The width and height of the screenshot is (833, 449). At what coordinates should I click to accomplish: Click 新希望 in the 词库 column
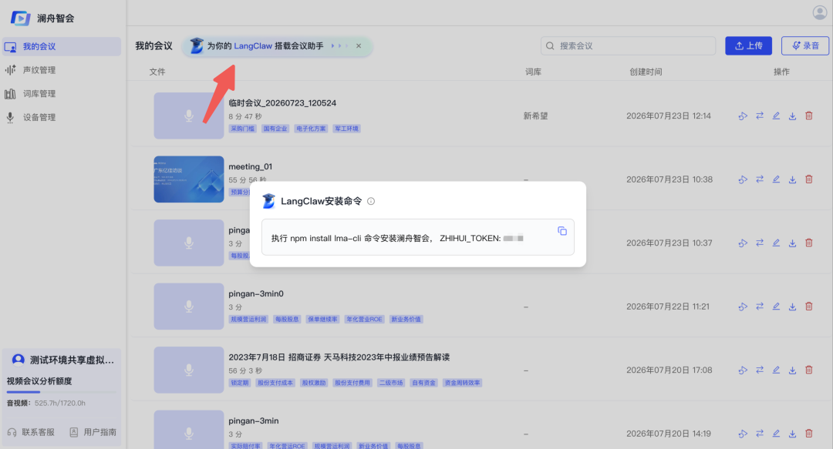coord(535,116)
